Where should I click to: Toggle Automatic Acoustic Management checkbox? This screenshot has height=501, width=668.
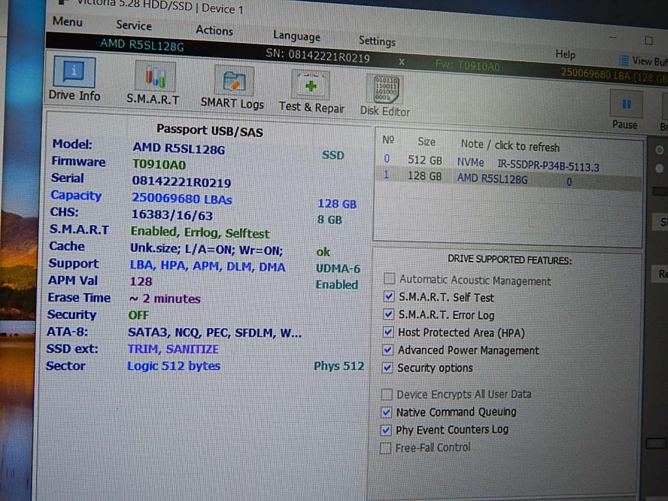click(389, 279)
